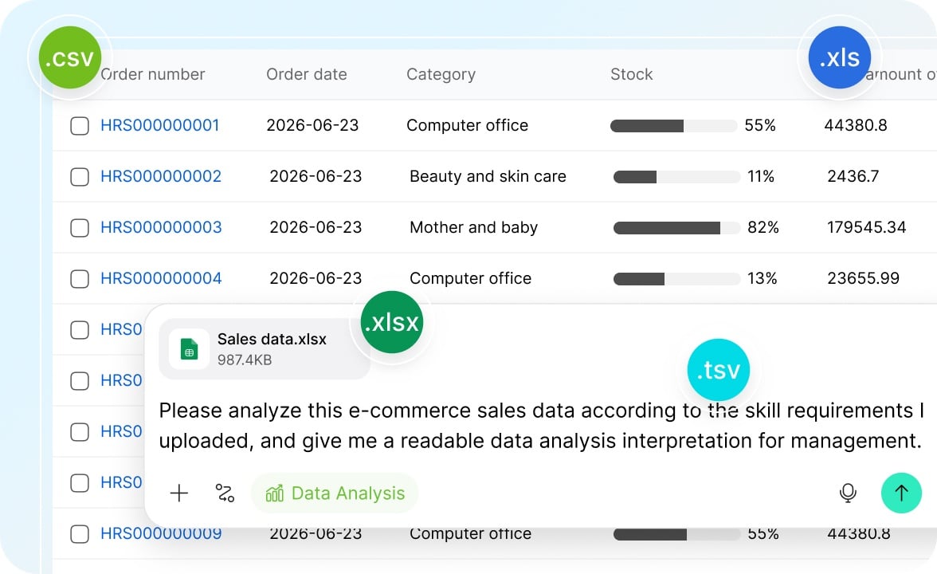Open order link HRS000000002
Viewport: 937px width, 574px height.
(161, 176)
